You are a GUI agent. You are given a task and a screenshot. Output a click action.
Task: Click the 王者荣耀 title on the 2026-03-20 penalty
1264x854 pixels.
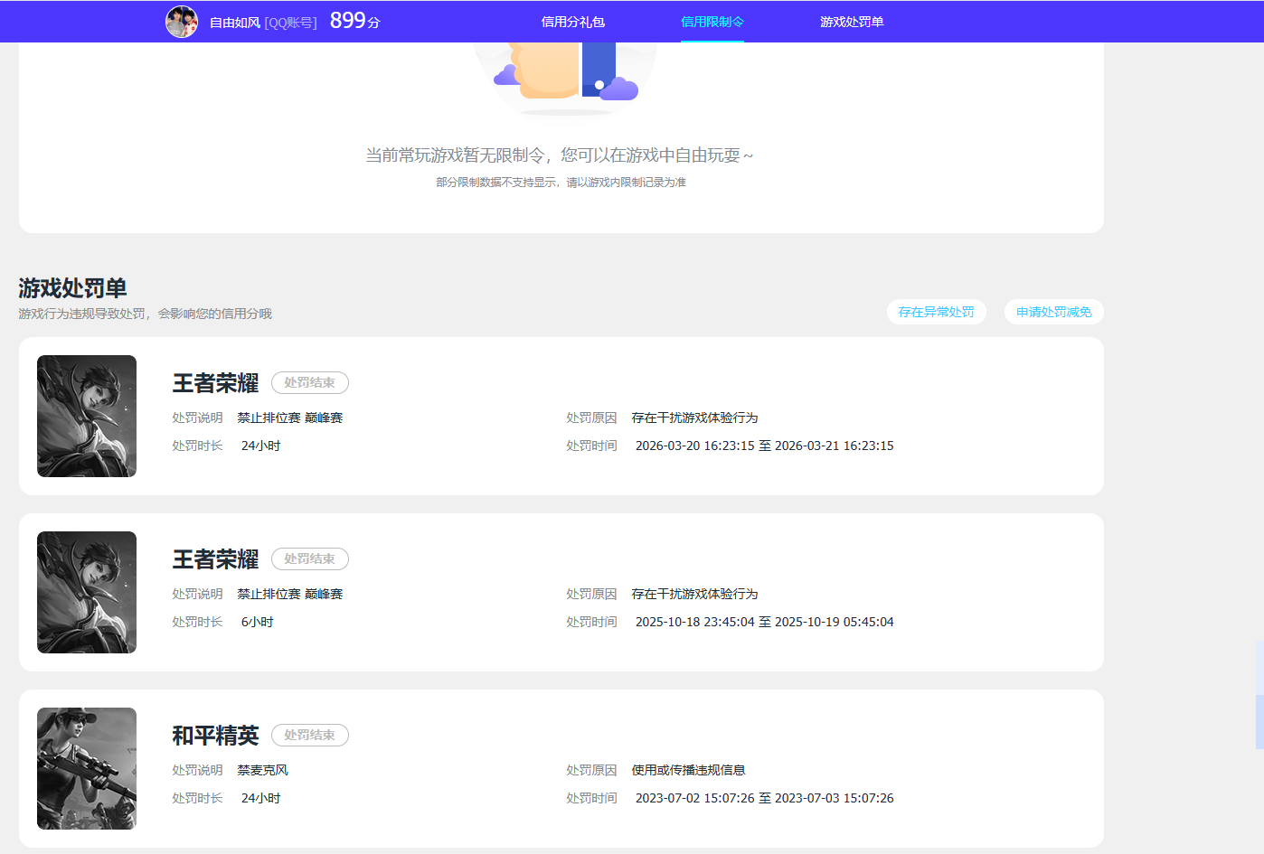[216, 383]
